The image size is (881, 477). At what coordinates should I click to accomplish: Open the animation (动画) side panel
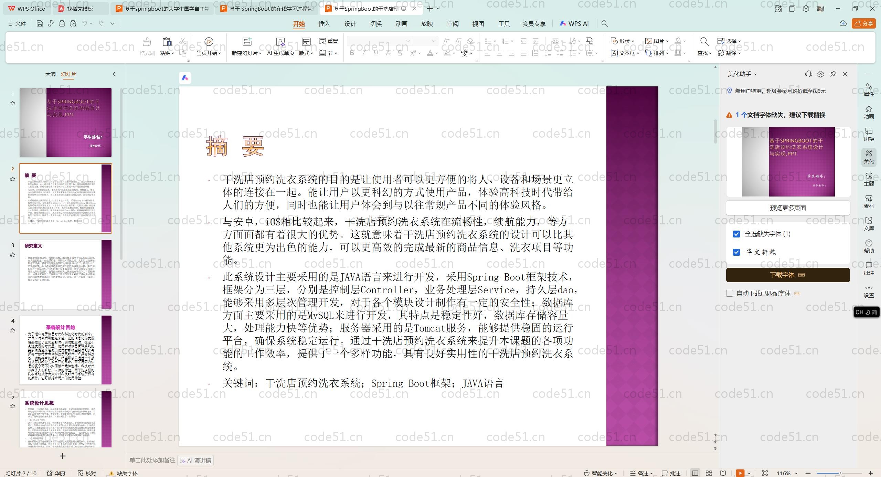[869, 112]
